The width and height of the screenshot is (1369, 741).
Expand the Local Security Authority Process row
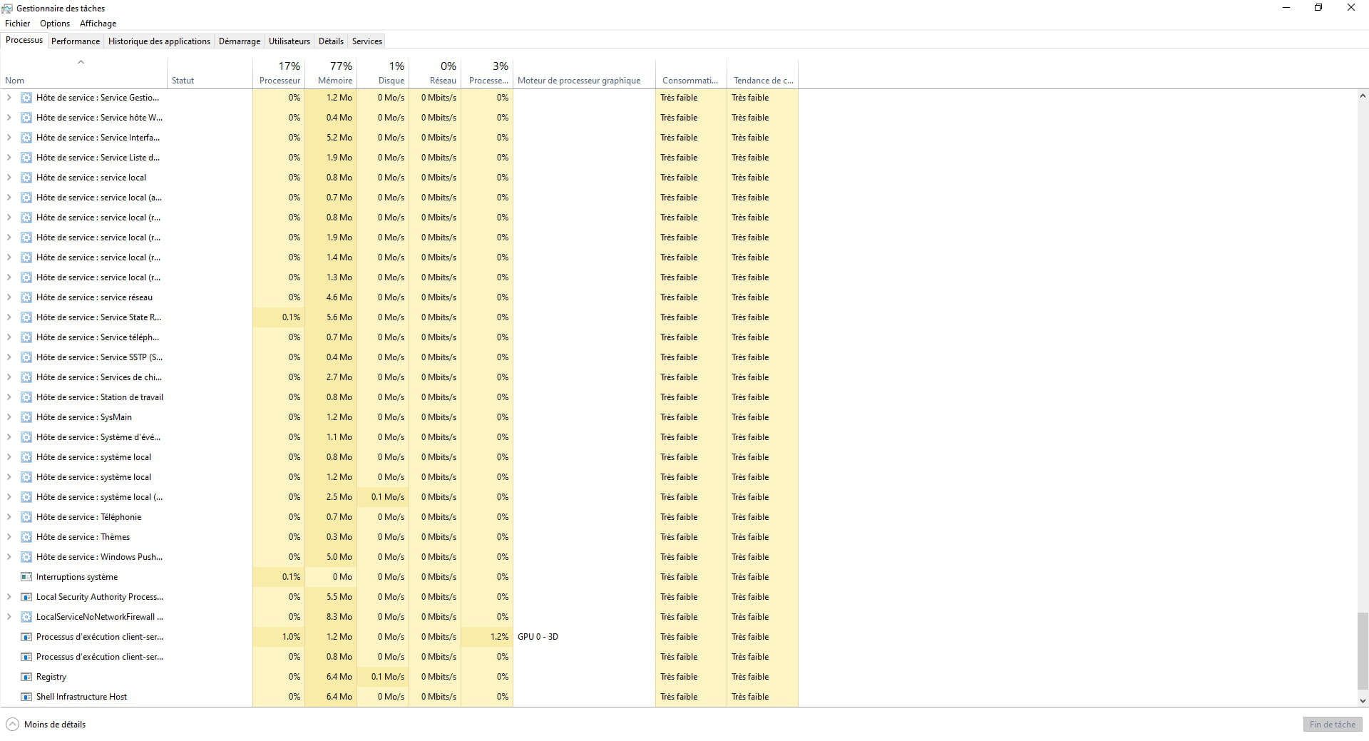(9, 597)
